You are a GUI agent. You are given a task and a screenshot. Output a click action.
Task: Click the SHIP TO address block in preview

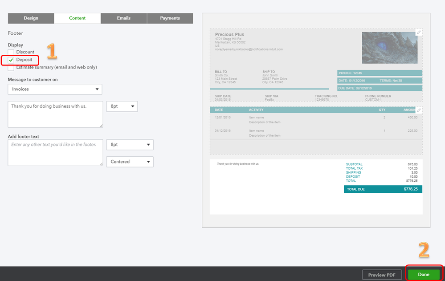tap(275, 77)
